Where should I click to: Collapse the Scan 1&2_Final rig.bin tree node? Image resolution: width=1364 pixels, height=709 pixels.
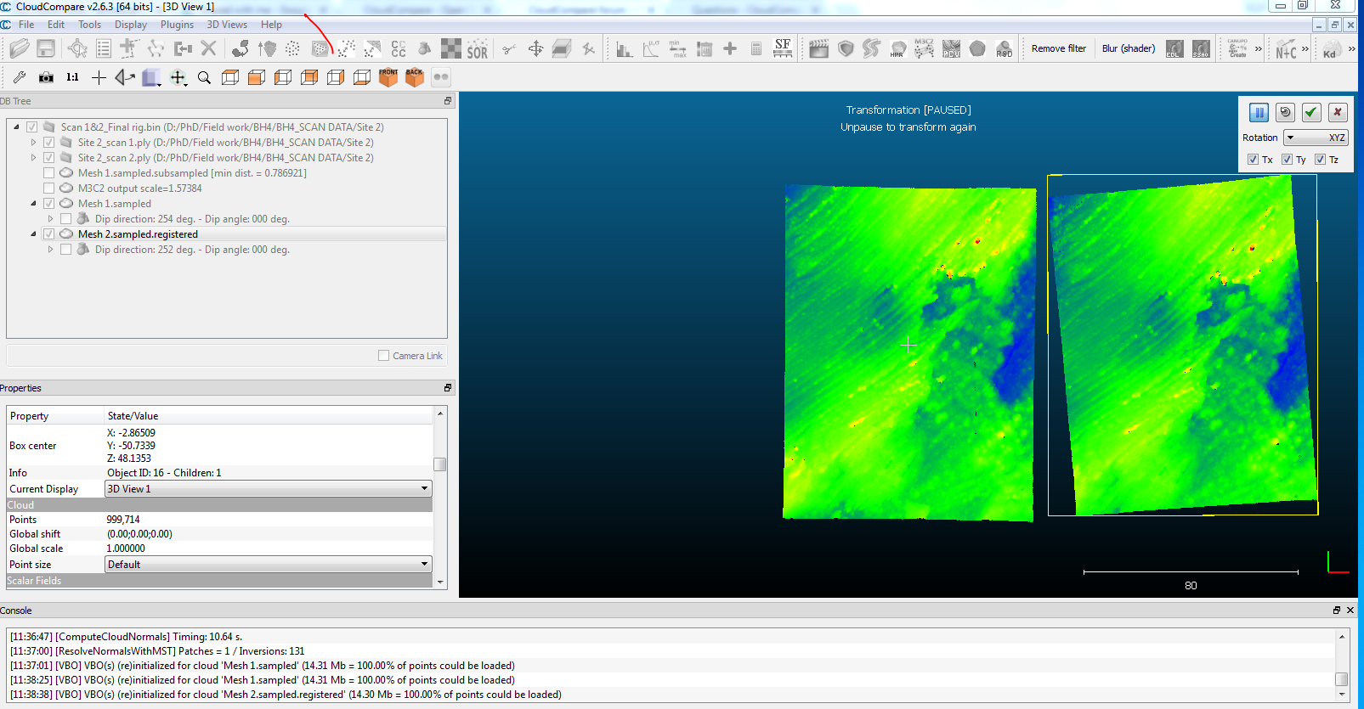(16, 127)
